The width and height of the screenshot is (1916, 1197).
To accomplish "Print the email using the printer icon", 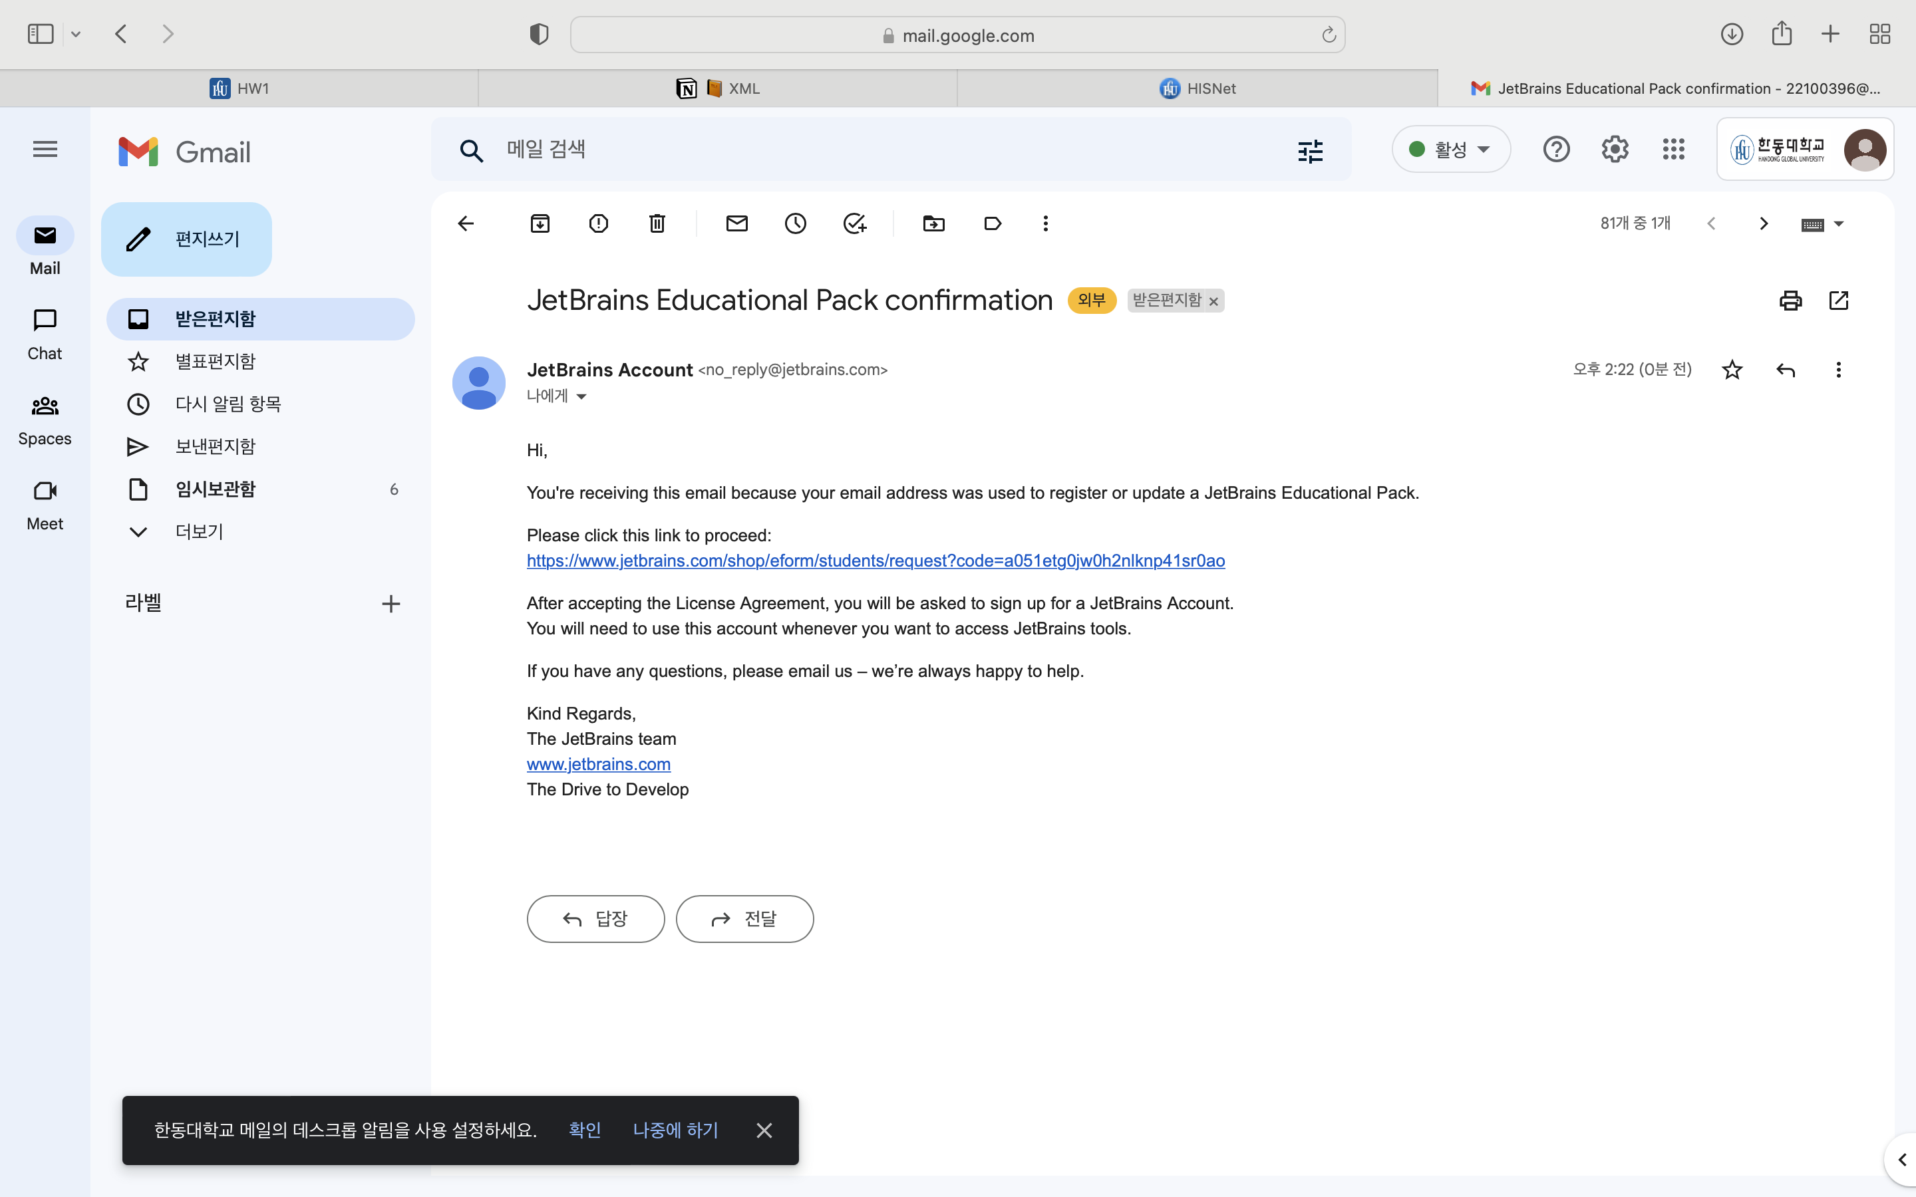I will tap(1790, 300).
